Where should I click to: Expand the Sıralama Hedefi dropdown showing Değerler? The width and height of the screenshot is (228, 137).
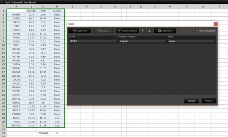(x=142, y=41)
